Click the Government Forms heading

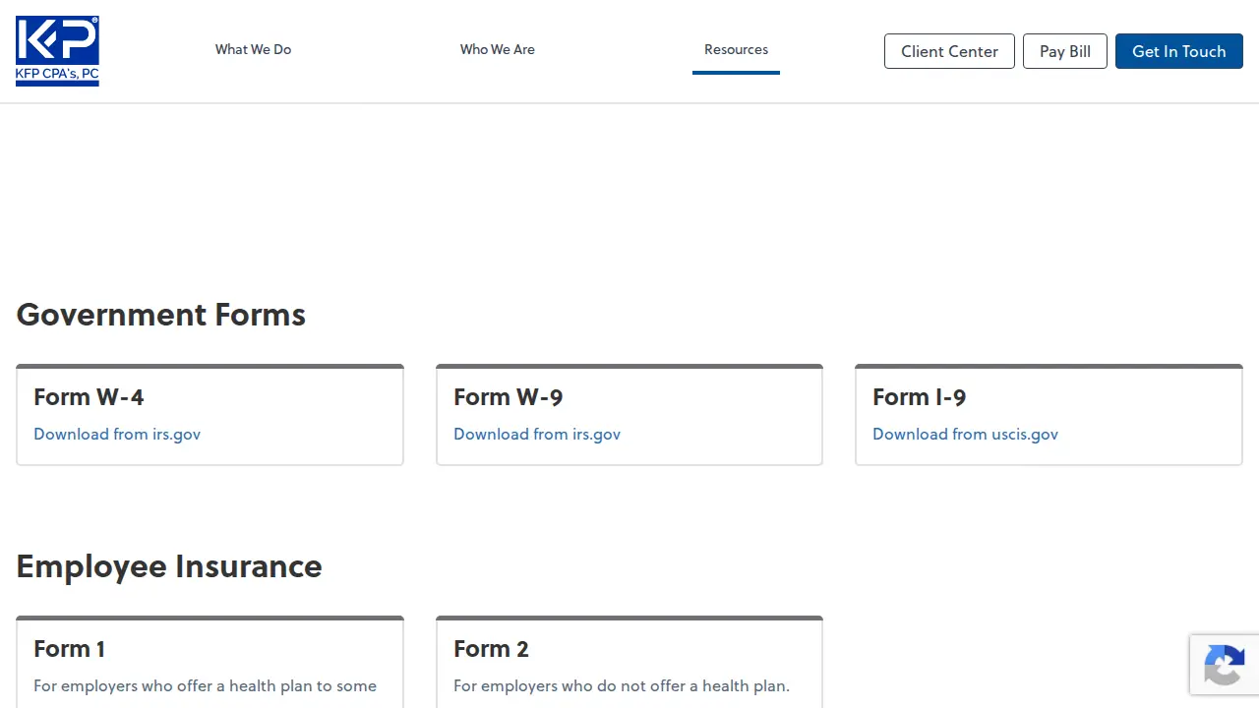pyautogui.click(x=161, y=315)
